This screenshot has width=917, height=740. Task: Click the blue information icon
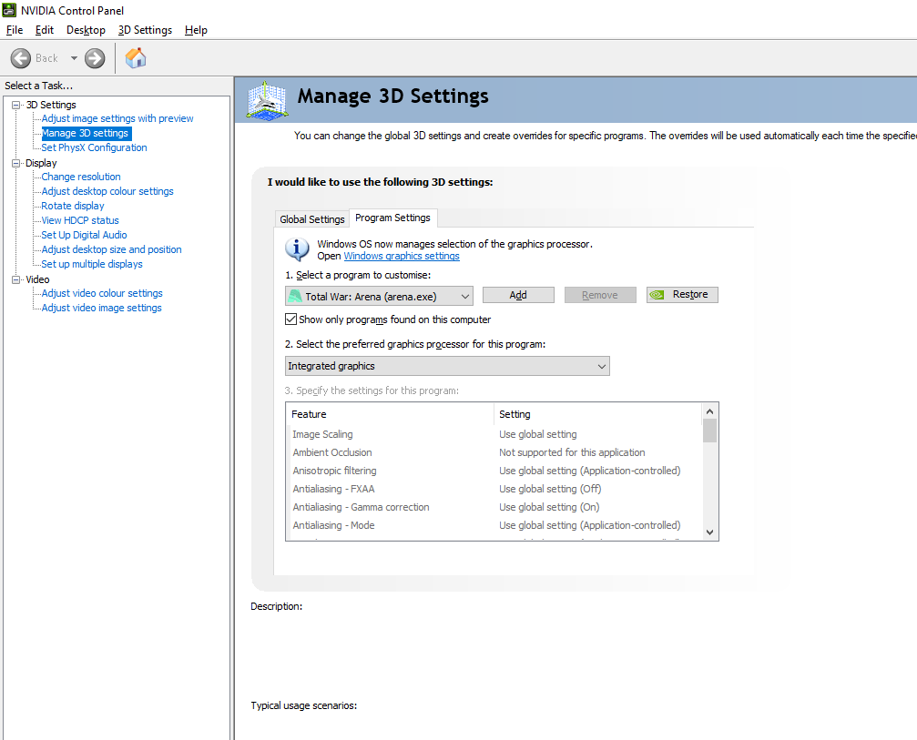click(x=297, y=248)
